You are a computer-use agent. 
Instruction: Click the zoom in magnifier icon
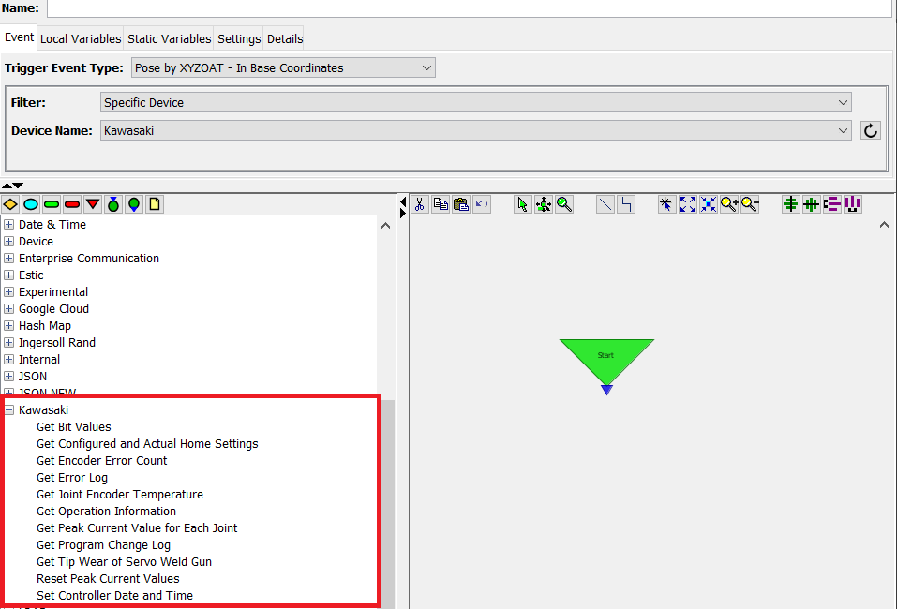[x=729, y=204]
